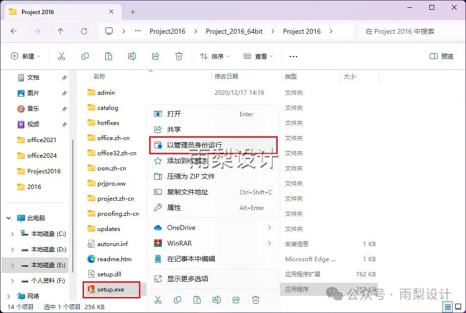This screenshot has height=313, width=466.
Task: Sort by the Date modified (修改日期) column header
Action: pyautogui.click(x=226, y=76)
